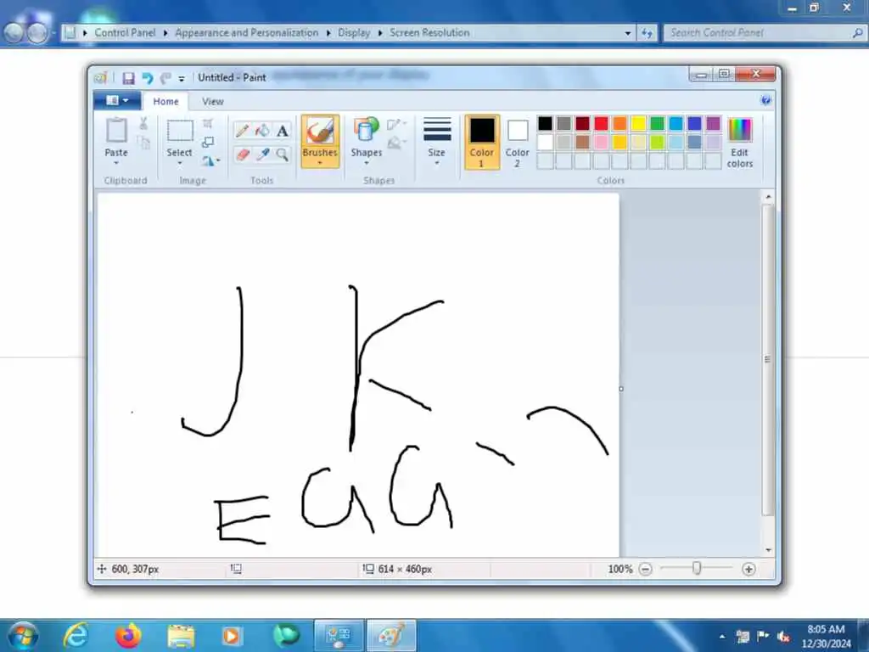Image resolution: width=869 pixels, height=652 pixels.
Task: Select Color 2 background button
Action: click(x=517, y=142)
